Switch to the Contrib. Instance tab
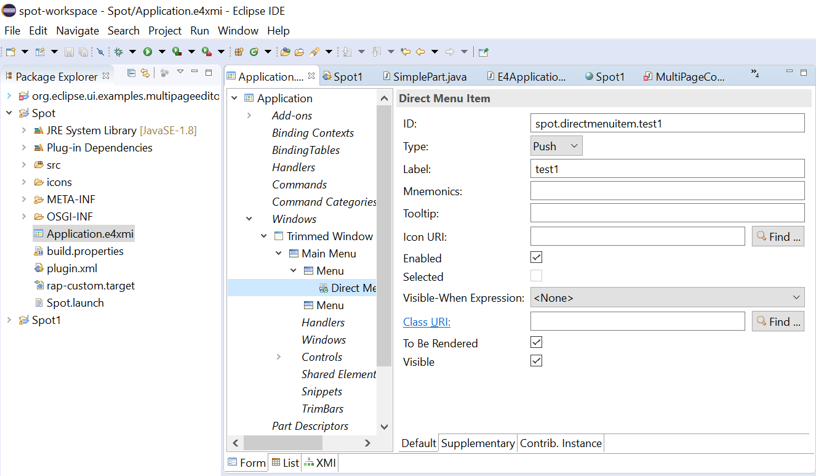This screenshot has width=816, height=476. tap(561, 443)
